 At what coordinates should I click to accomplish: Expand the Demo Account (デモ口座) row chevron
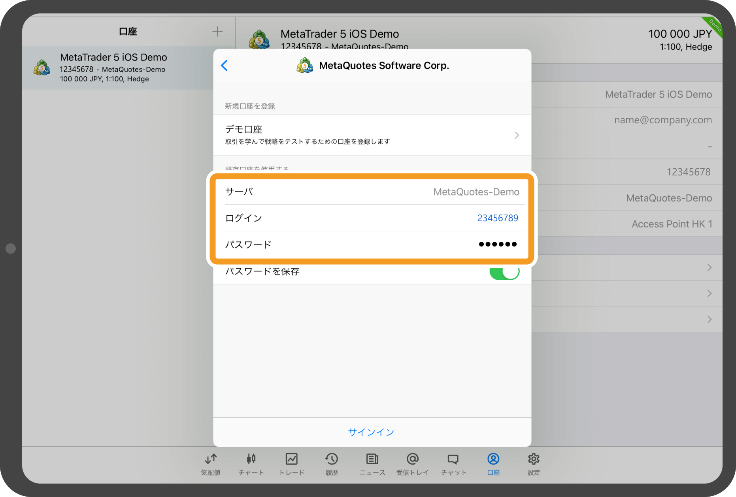pyautogui.click(x=517, y=135)
